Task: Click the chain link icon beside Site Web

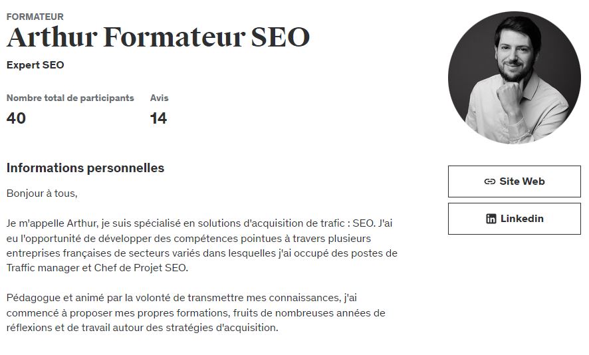Action: point(490,181)
